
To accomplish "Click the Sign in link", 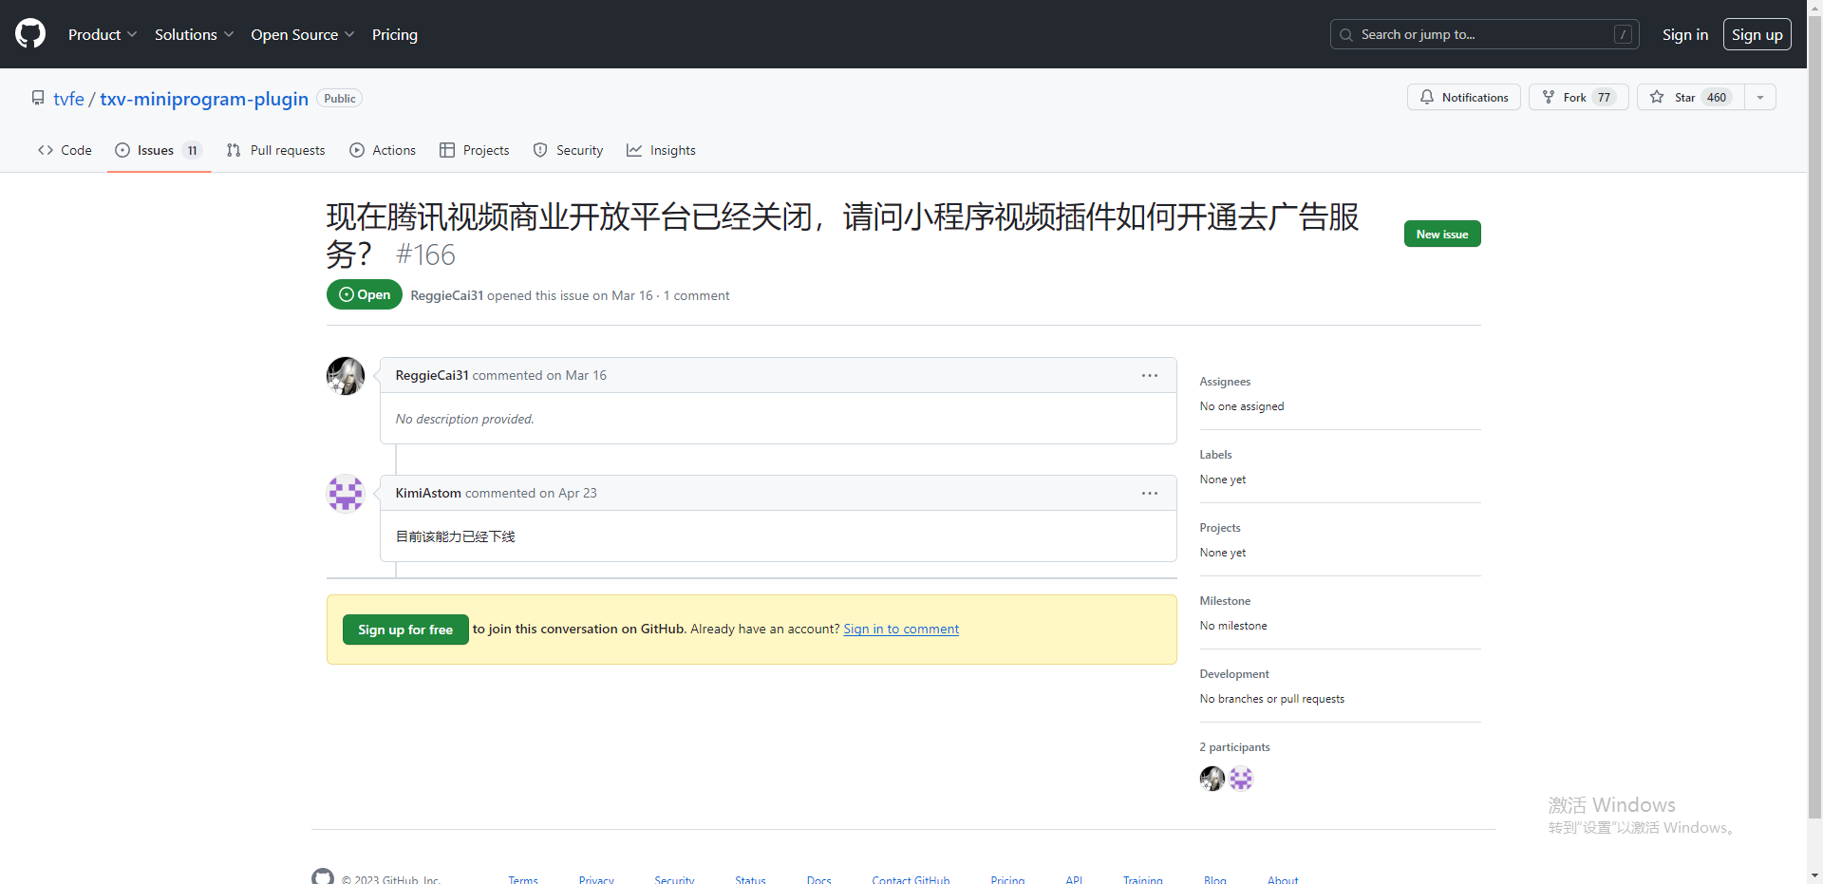I will (1684, 34).
